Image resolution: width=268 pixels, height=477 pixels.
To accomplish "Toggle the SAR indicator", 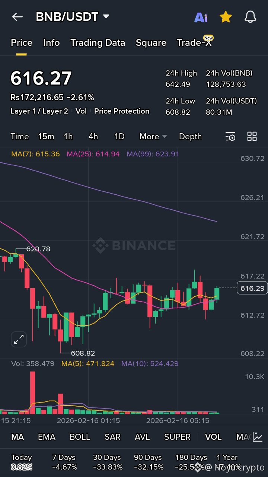I will coord(112,437).
